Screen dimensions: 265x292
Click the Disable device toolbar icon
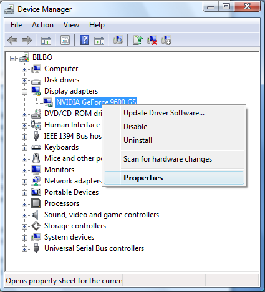tap(166, 40)
